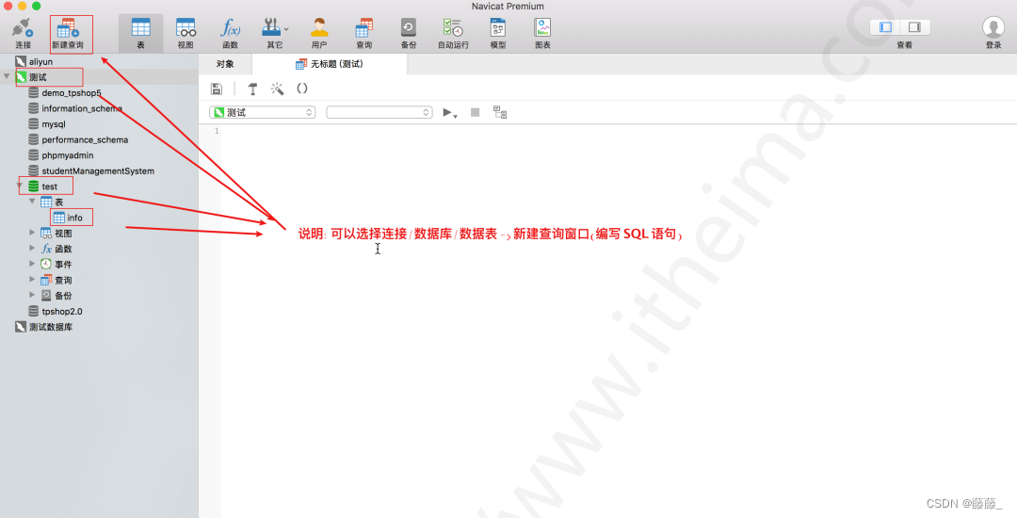
Task: Toggle the right sidebar view button
Action: tap(914, 26)
